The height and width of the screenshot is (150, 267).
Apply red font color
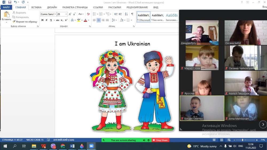click(85, 20)
